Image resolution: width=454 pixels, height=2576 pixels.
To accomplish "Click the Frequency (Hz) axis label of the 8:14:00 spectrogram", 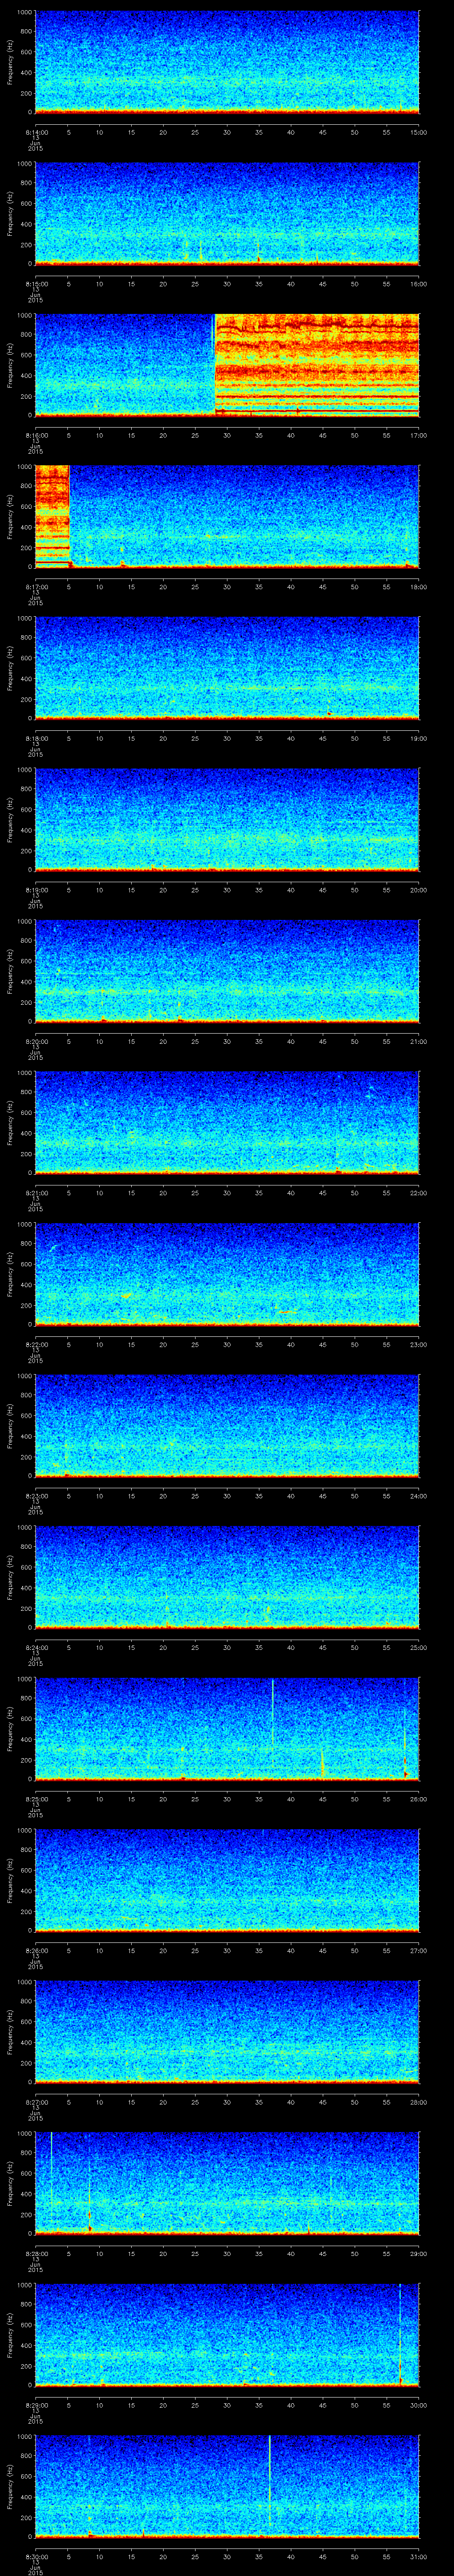I will pos(10,62).
